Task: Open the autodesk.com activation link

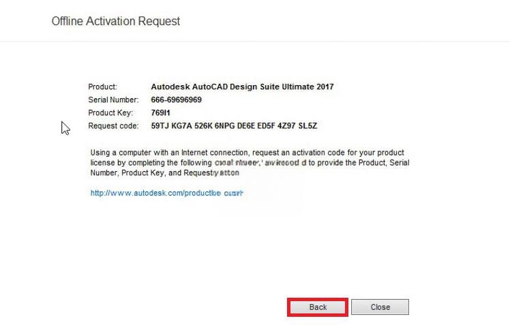Action: pos(166,193)
